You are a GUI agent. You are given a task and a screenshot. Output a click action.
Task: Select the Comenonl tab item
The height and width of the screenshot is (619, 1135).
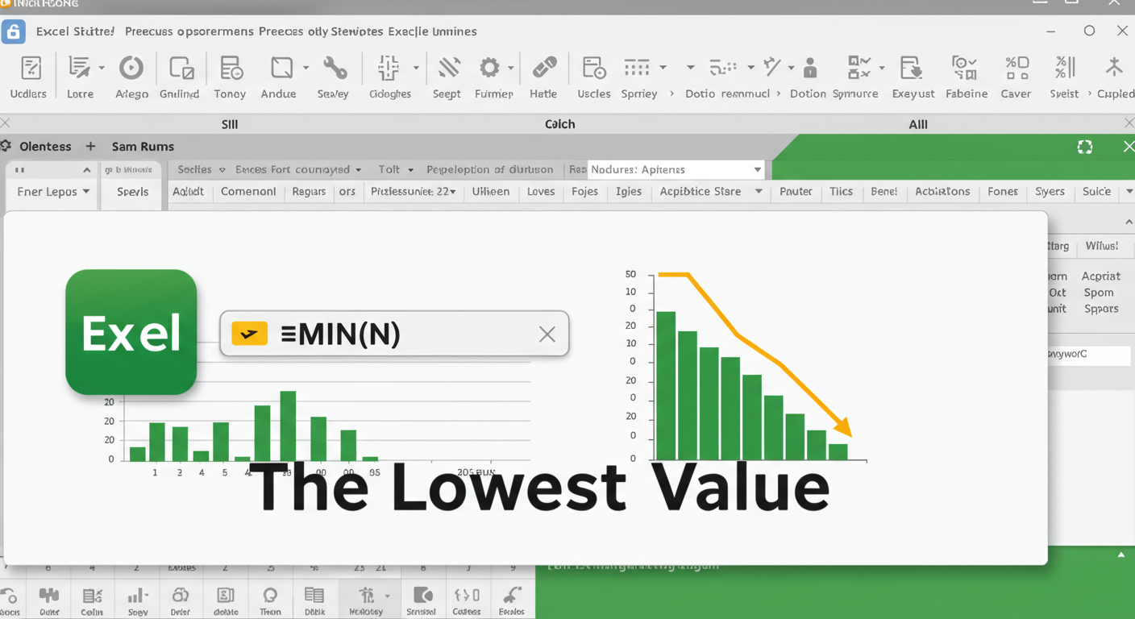pos(248,192)
